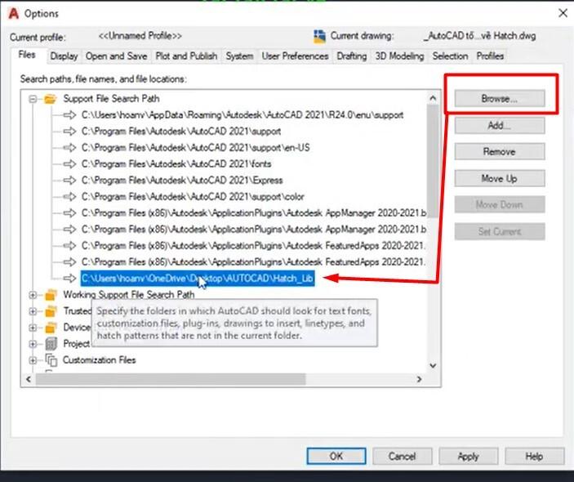Click the folder icon beside the Trusted node
The image size is (574, 482).
click(51, 311)
